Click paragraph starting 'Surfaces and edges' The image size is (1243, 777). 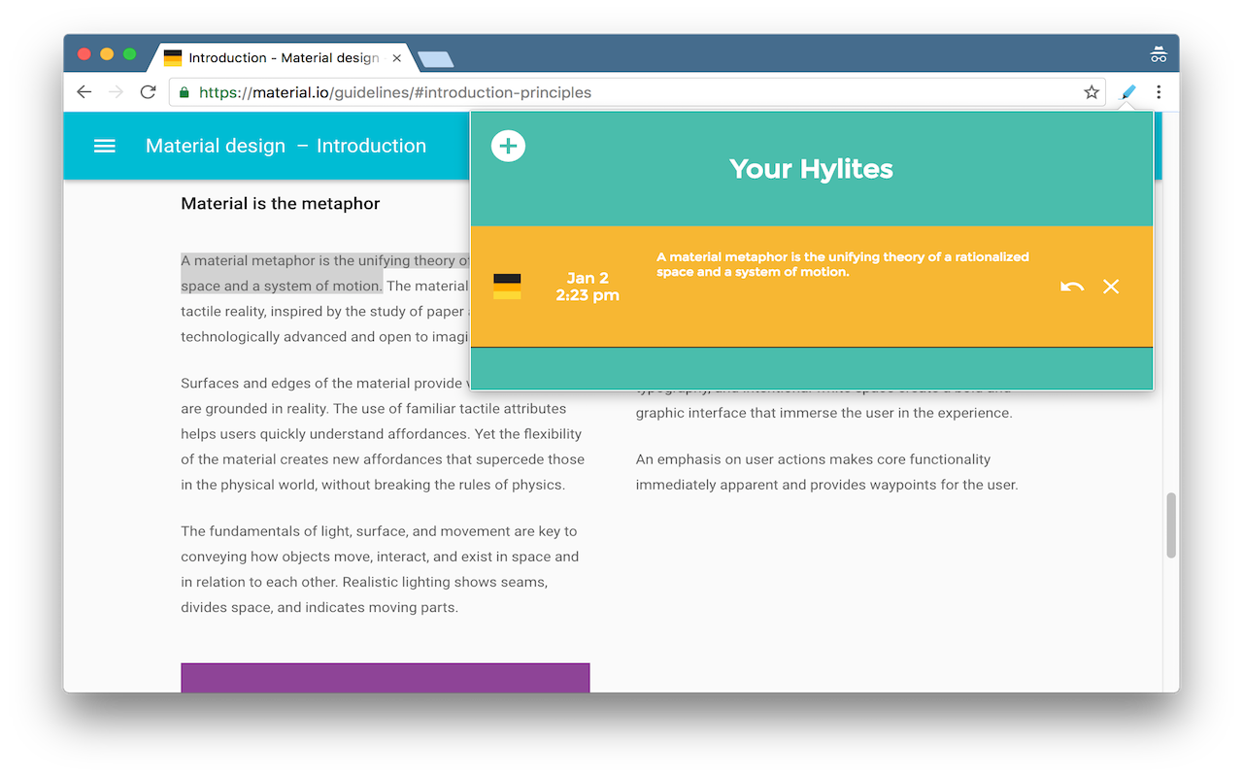pos(383,433)
